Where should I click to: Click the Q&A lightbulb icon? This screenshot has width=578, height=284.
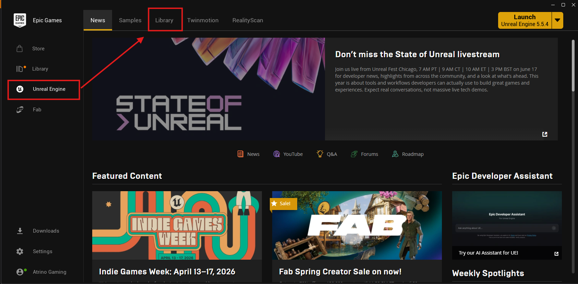[320, 154]
